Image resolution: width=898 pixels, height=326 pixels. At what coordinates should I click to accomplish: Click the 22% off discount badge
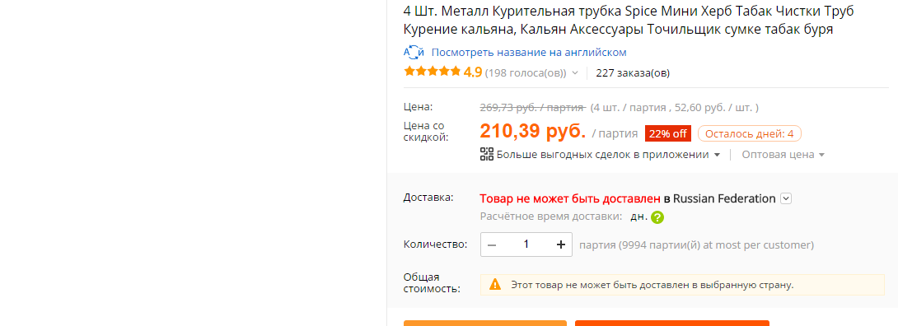(x=668, y=134)
